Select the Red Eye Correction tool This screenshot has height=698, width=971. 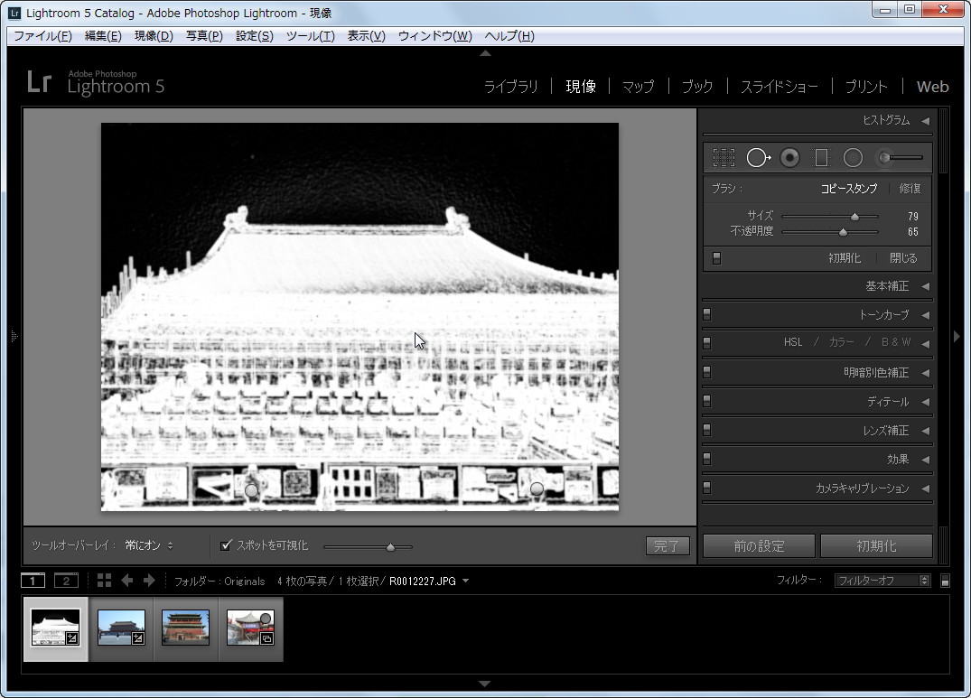click(789, 158)
